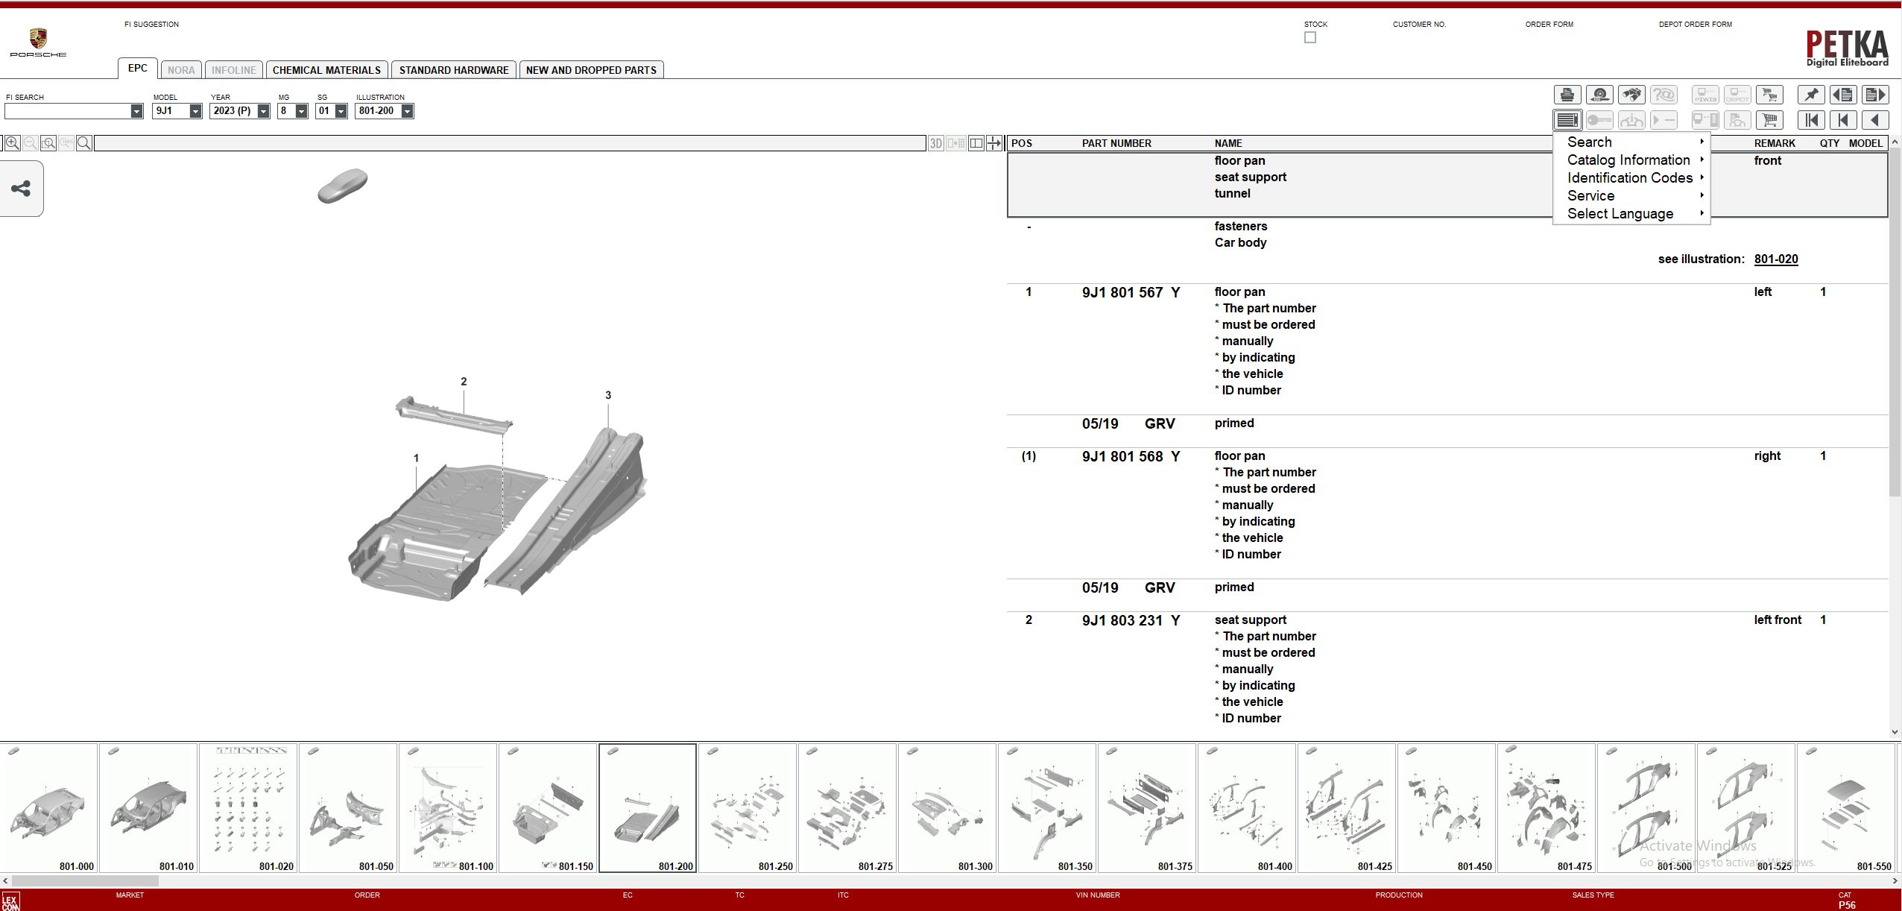The image size is (1902, 911).
Task: Open thumbnail 801-020
Action: point(248,808)
